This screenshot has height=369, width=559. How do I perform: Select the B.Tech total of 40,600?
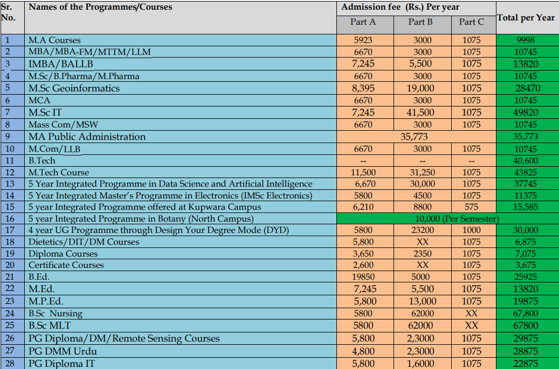point(526,160)
